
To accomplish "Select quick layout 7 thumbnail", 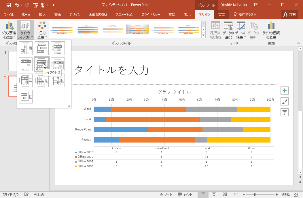I will (x=26, y=80).
